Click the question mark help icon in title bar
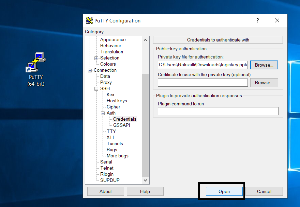 coord(257,20)
